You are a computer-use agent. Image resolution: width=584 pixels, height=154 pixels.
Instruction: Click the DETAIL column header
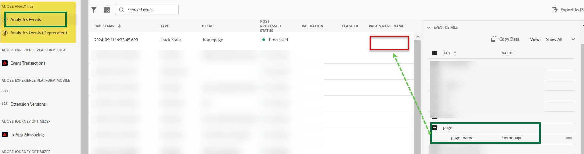click(208, 26)
